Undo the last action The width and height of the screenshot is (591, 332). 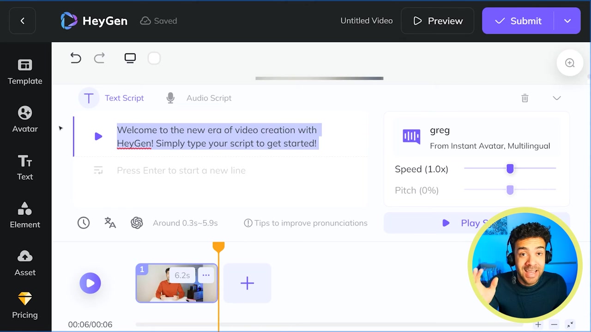pos(76,58)
